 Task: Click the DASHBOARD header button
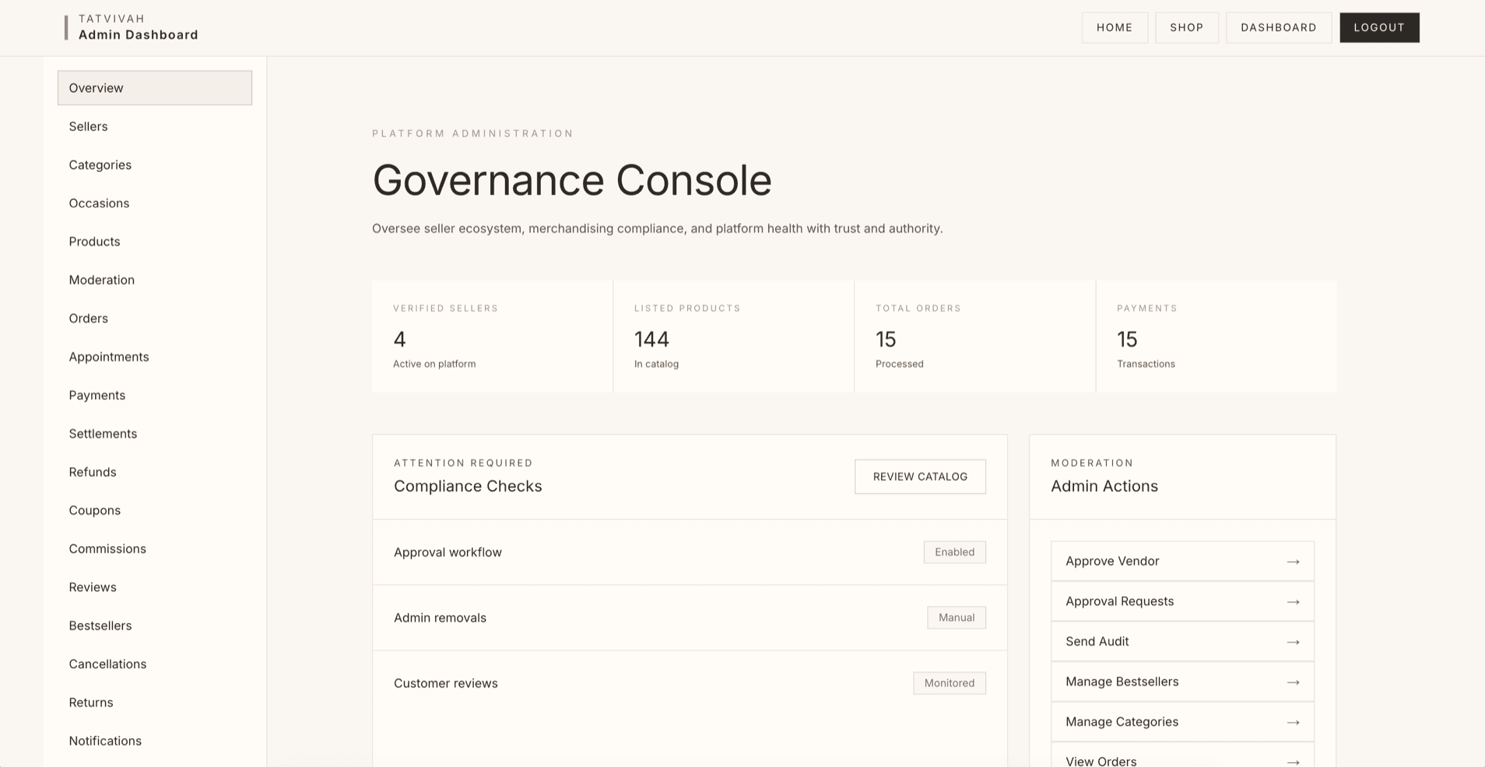pyautogui.click(x=1279, y=27)
